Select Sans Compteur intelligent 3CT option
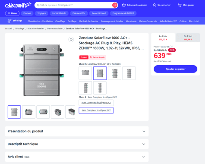205x164 pixels. pos(96,110)
